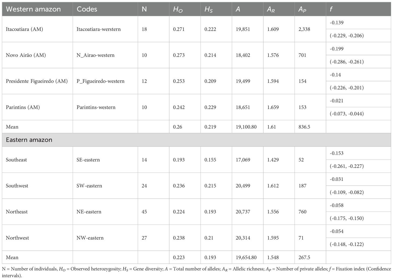The width and height of the screenshot is (393, 280).
Task: Select the eastern mean alleles value 19,654.80
Action: coord(246,257)
